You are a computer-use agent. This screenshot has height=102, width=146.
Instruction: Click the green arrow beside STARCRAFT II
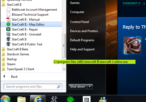pos(144,4)
